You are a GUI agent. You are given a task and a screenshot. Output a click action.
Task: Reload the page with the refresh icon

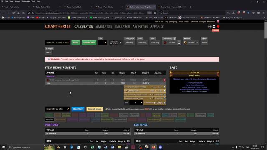[13, 13]
